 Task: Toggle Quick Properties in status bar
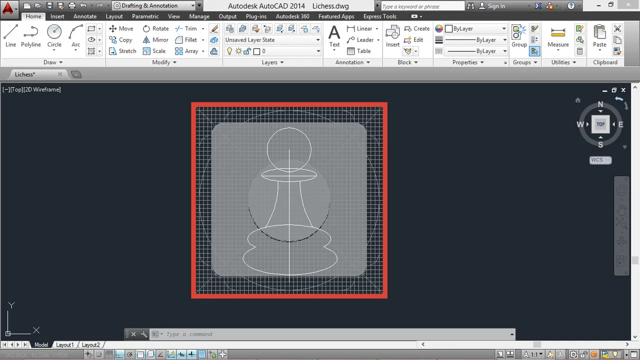[212, 354]
